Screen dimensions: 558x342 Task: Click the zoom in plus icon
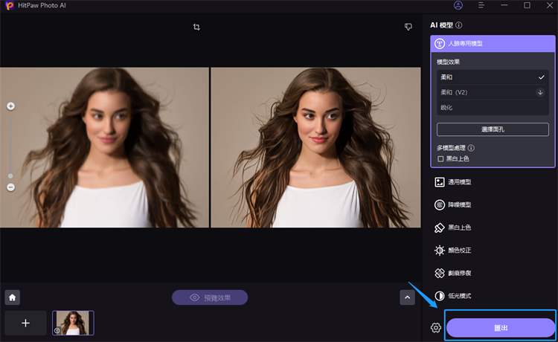pos(10,106)
